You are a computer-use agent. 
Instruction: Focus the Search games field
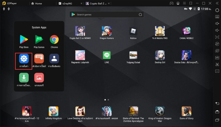tap(107, 15)
